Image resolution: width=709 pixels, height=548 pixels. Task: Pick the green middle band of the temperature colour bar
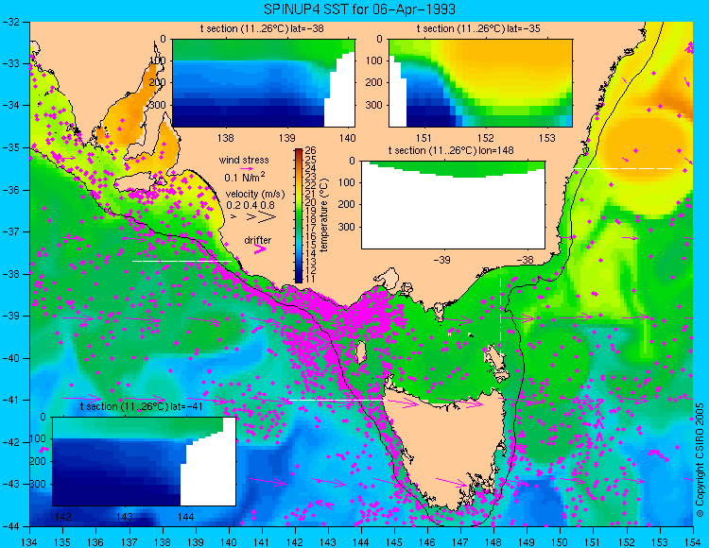pos(299,216)
